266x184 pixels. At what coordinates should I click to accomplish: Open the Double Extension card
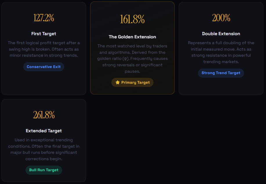(x=221, y=49)
